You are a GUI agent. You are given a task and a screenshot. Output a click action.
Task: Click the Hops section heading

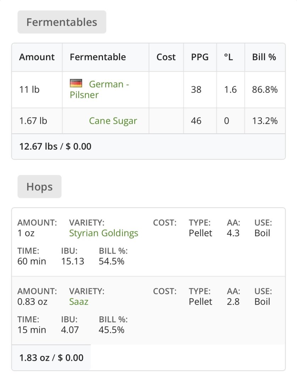pyautogui.click(x=39, y=187)
